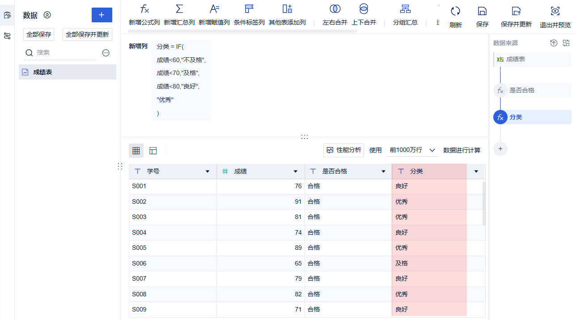Open the 新增汇总列 summary column tool
The width and height of the screenshot is (576, 320).
[x=179, y=13]
